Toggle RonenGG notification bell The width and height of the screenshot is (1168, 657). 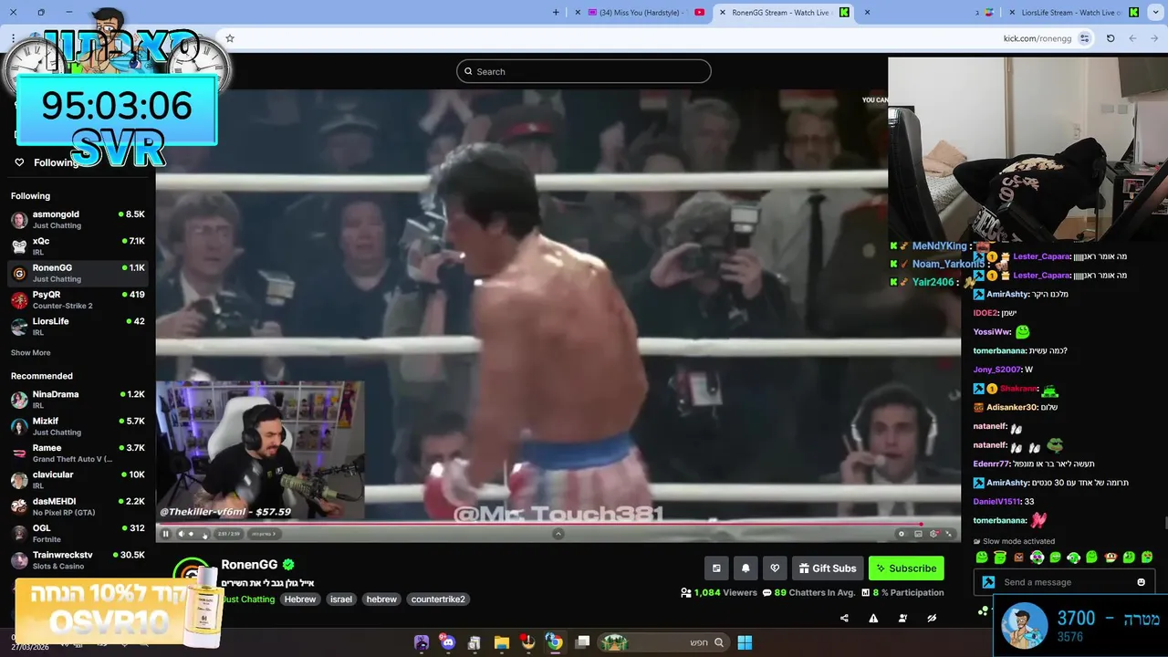[x=746, y=568]
